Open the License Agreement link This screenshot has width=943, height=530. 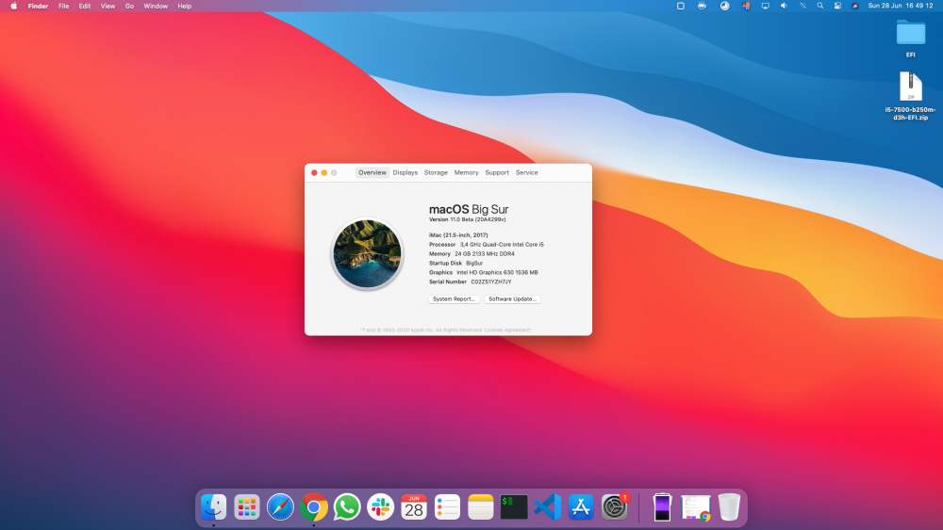507,330
